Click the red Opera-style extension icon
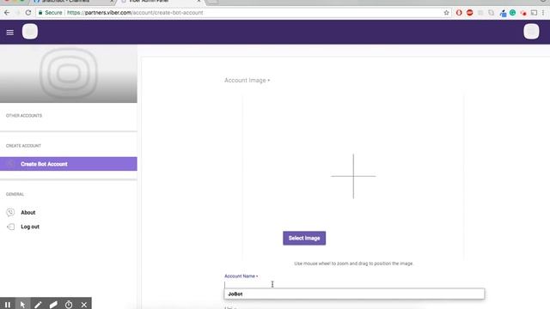 click(459, 13)
